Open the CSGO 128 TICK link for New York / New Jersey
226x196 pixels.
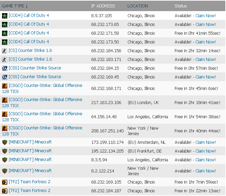[x=42, y=131]
